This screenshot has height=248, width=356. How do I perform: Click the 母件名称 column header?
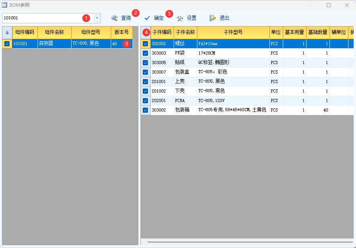[55, 32]
